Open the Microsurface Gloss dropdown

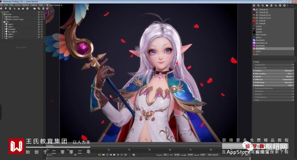coord(290,73)
